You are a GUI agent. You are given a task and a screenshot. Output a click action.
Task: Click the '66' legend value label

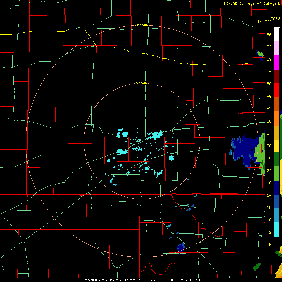click(269, 34)
